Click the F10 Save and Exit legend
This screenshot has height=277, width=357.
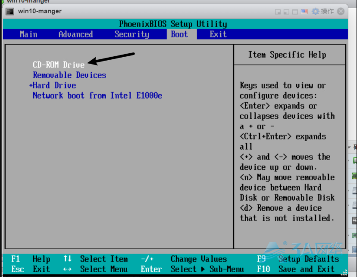pos(296,269)
